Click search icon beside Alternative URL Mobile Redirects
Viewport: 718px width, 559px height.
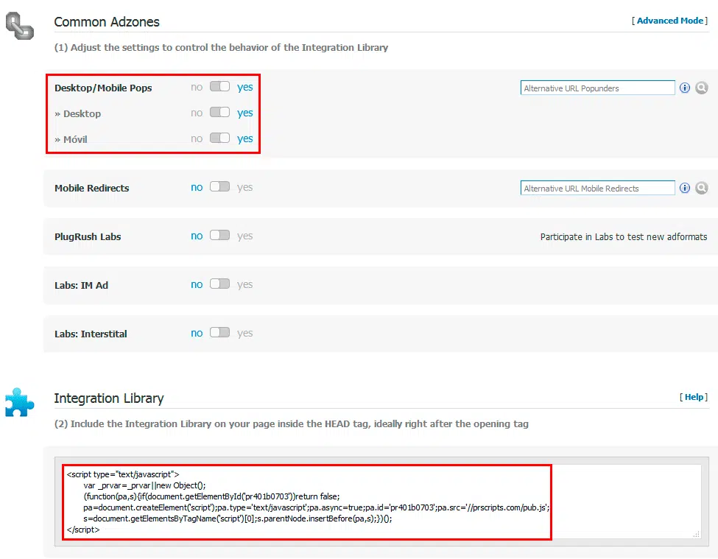point(702,188)
